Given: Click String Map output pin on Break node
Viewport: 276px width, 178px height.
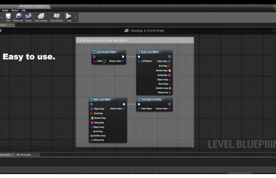Looking at the screenshot, I should (169, 75).
